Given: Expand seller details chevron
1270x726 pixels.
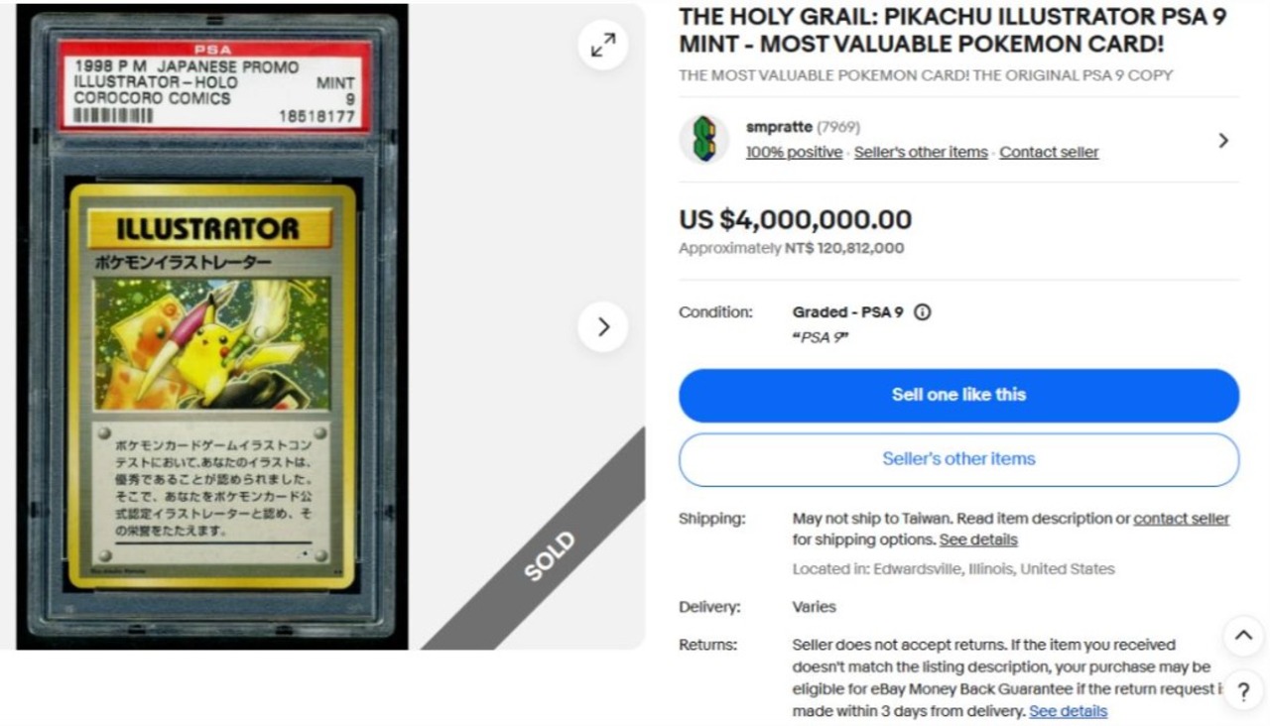Looking at the screenshot, I should click(x=1223, y=141).
